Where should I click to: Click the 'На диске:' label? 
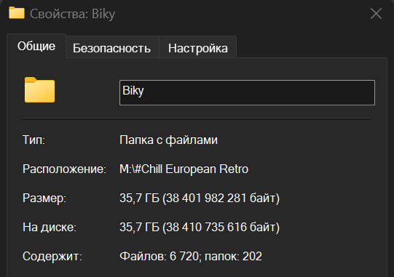tap(50, 228)
